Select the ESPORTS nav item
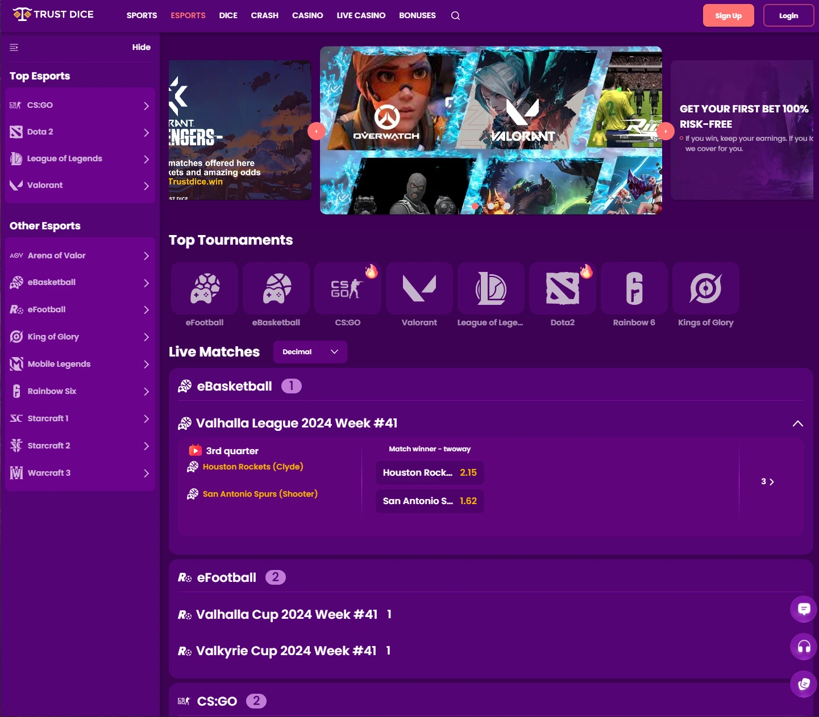Image resolution: width=819 pixels, height=717 pixels. tap(188, 15)
